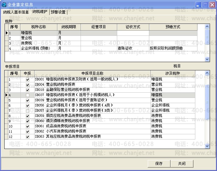Enable SB037 小规模纳税人 checkbox
This screenshot has width=217, height=171.
pyautogui.click(x=27, y=95)
